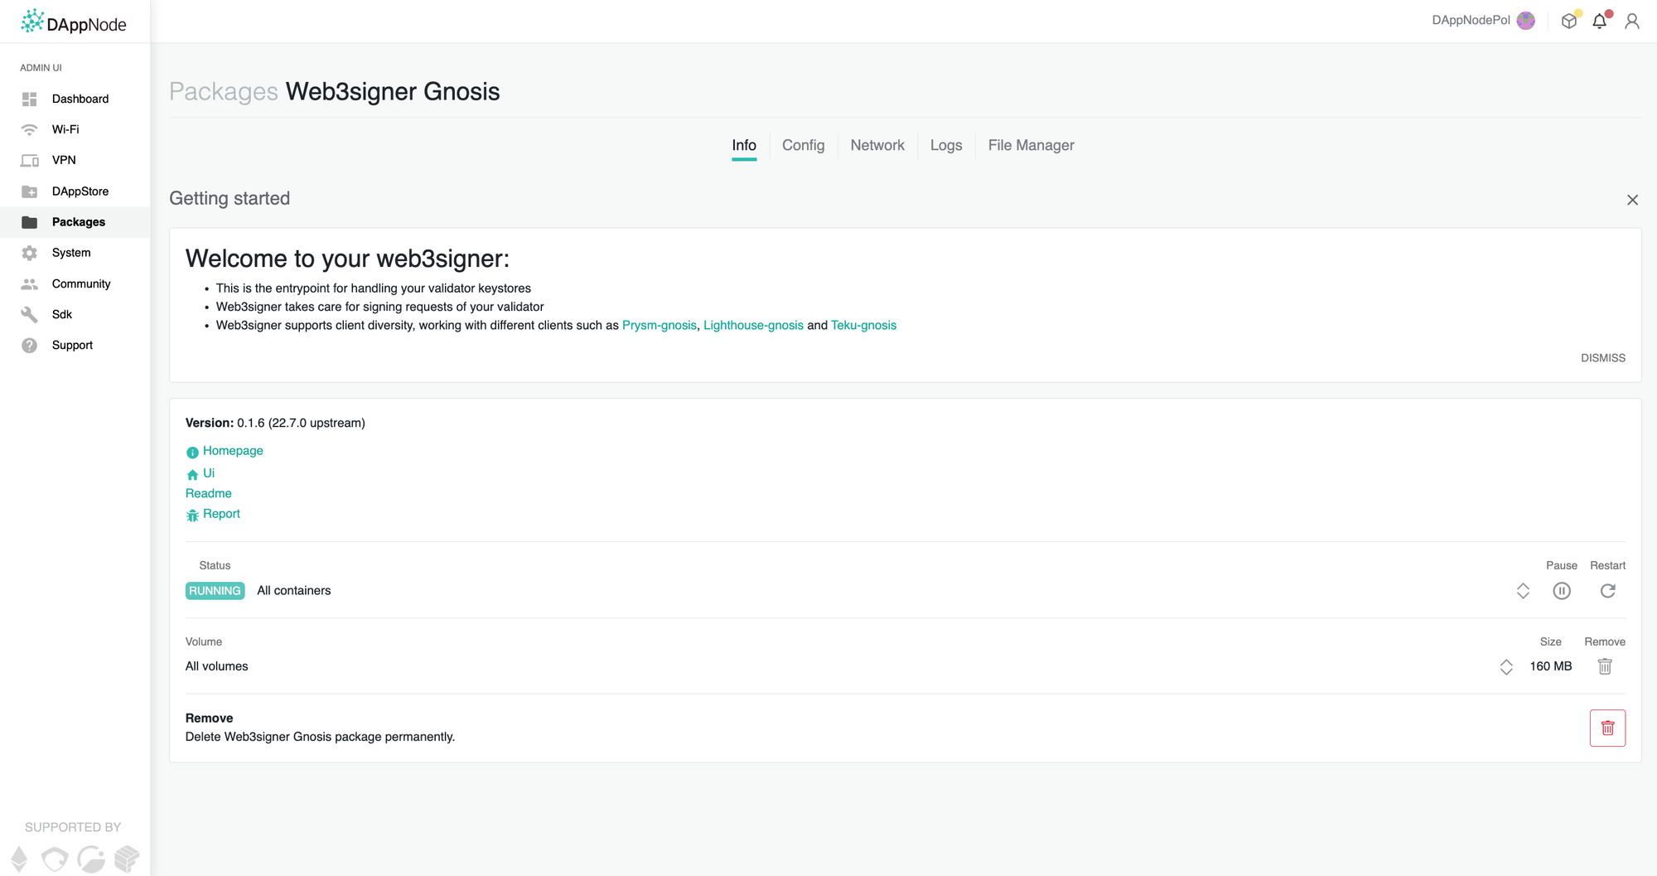Click the DAppNode logo
Viewport: 1657px width, 876px height.
click(74, 22)
